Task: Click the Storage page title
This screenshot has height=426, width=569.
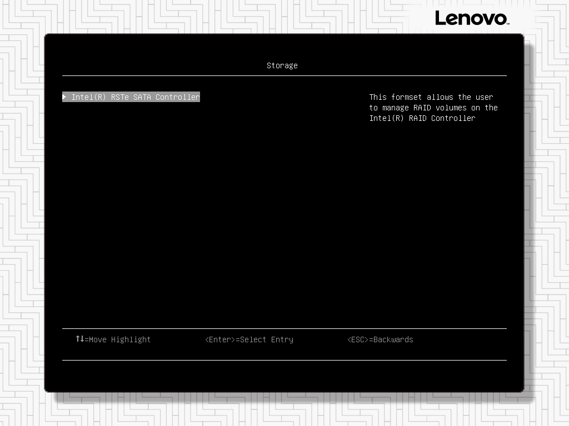Action: (x=282, y=65)
